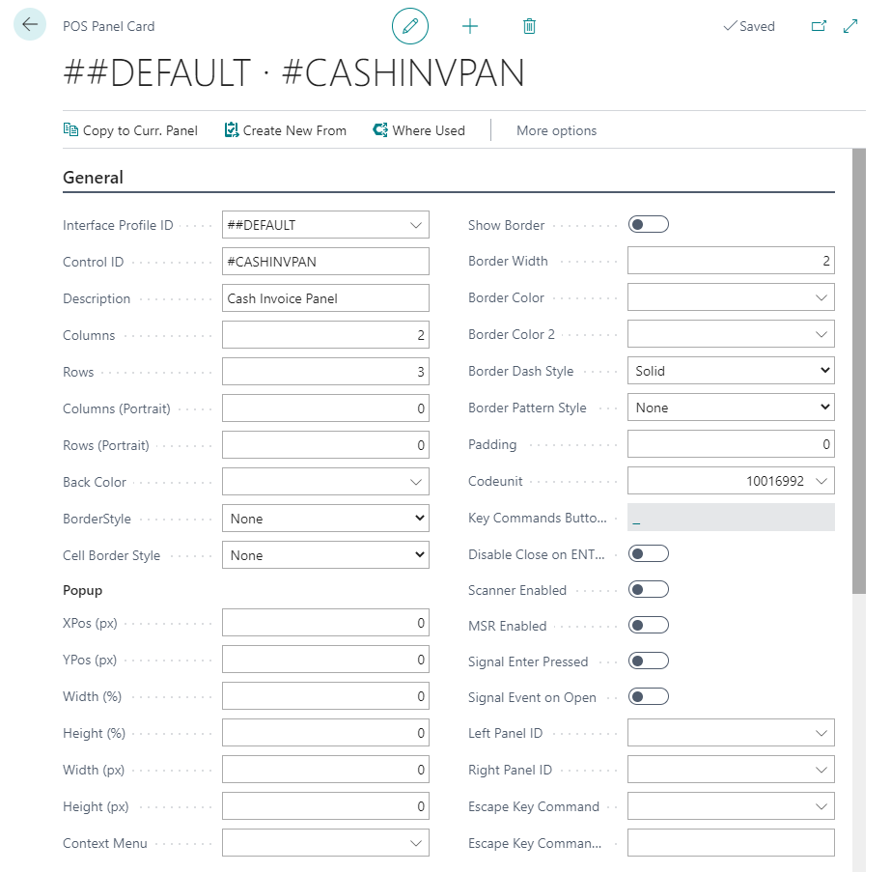Viewport: 891px width, 872px height.
Task: Open the Border Dash Style dropdown
Action: 731,371
